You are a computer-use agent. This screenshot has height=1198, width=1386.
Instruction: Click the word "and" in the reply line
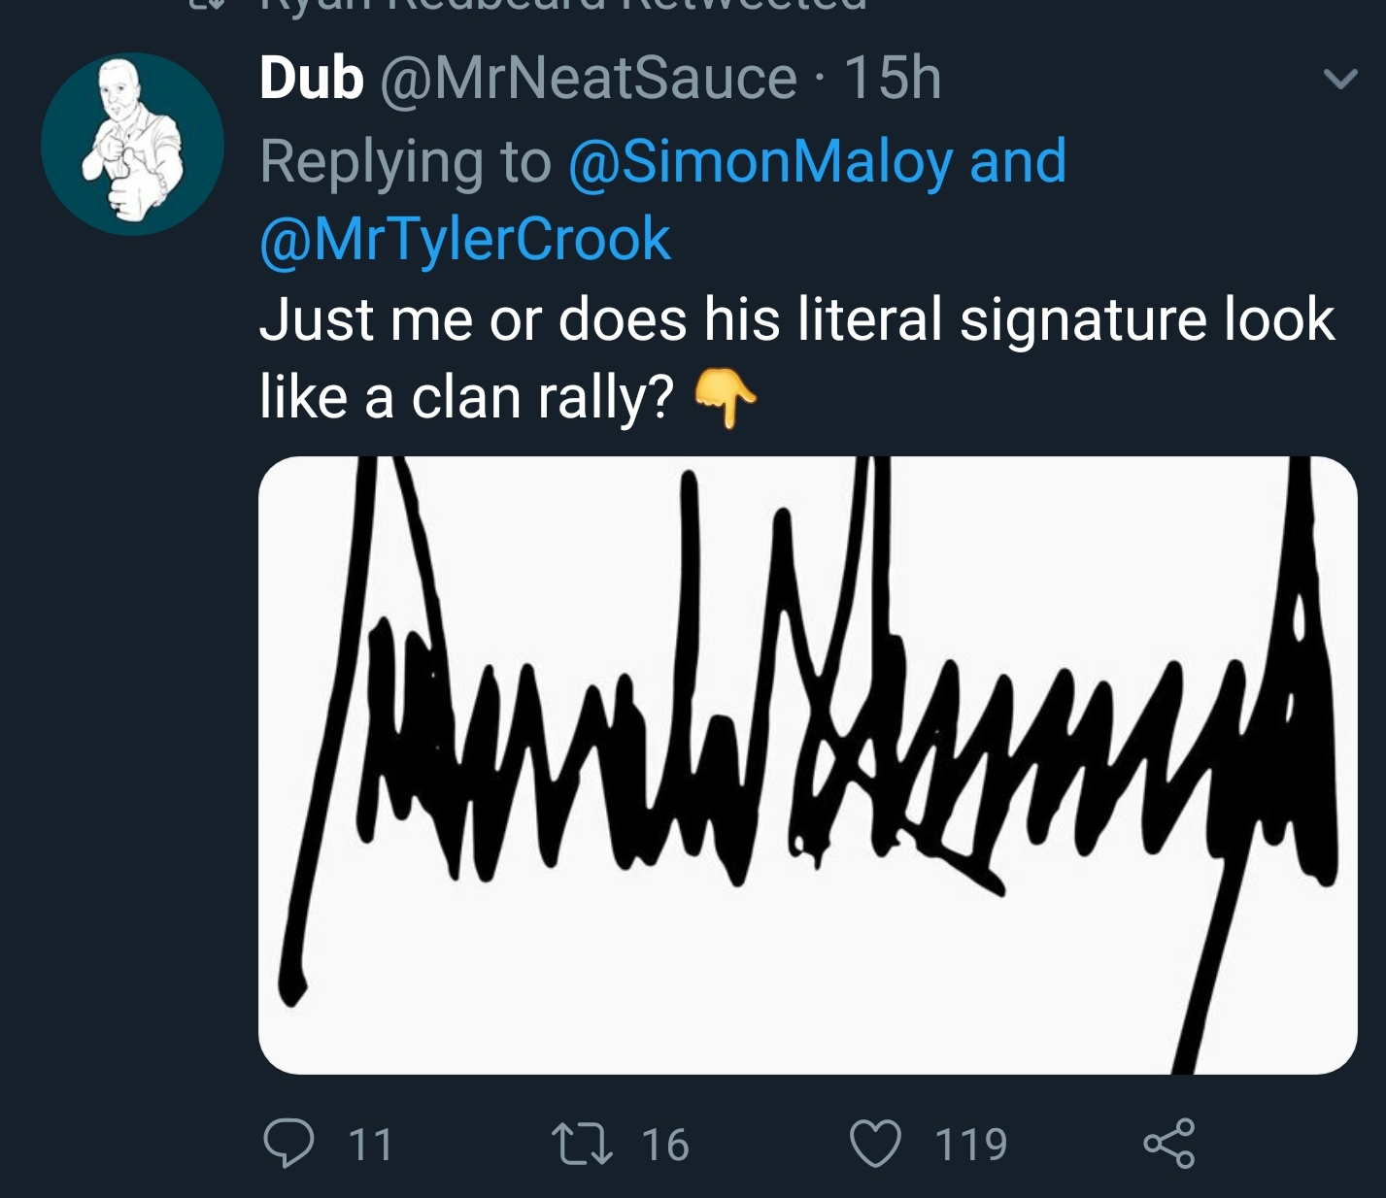1018,161
